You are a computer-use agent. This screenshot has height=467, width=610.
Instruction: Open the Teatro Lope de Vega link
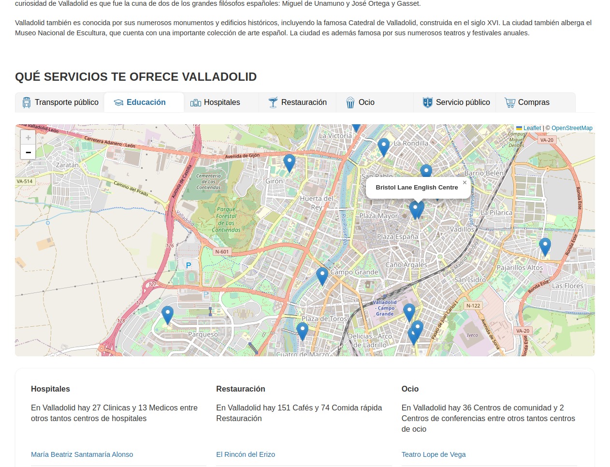point(433,454)
